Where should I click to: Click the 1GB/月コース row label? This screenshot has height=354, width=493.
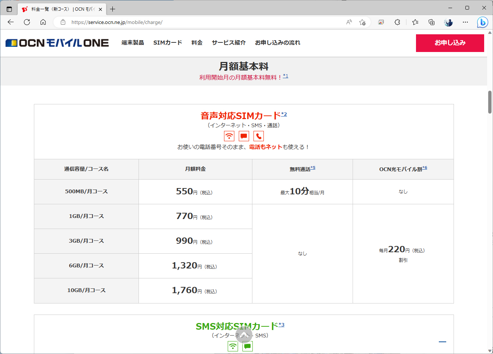87,216
